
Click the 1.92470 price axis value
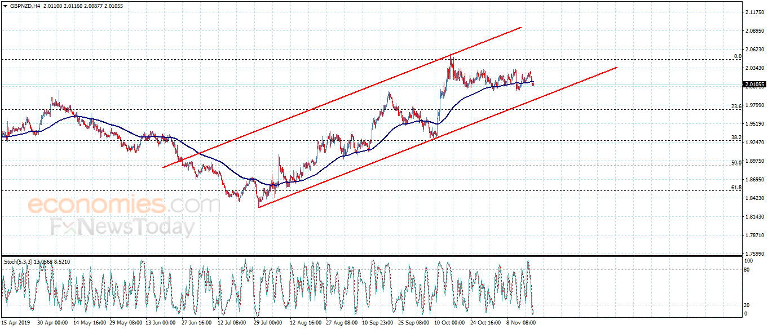coord(754,143)
